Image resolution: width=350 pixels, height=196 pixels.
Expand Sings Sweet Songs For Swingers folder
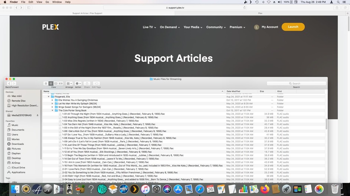tap(52, 107)
